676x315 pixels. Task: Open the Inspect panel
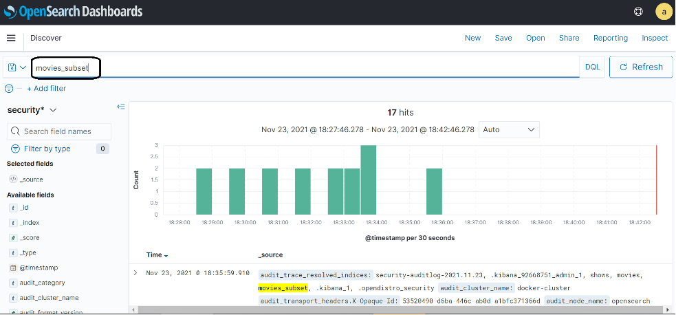pyautogui.click(x=655, y=38)
